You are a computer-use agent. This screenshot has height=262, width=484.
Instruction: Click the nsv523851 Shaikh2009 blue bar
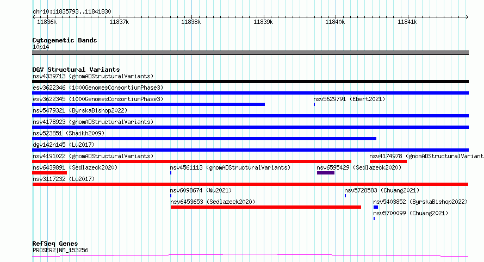pyautogui.click(x=204, y=139)
